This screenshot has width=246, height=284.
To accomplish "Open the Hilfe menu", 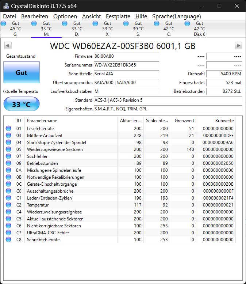I will (x=141, y=16).
